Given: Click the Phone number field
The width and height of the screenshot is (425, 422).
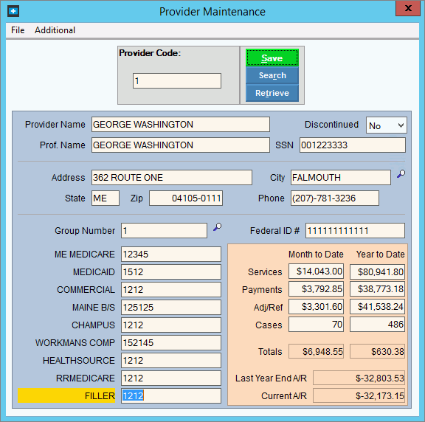Looking at the screenshot, I should coord(335,198).
